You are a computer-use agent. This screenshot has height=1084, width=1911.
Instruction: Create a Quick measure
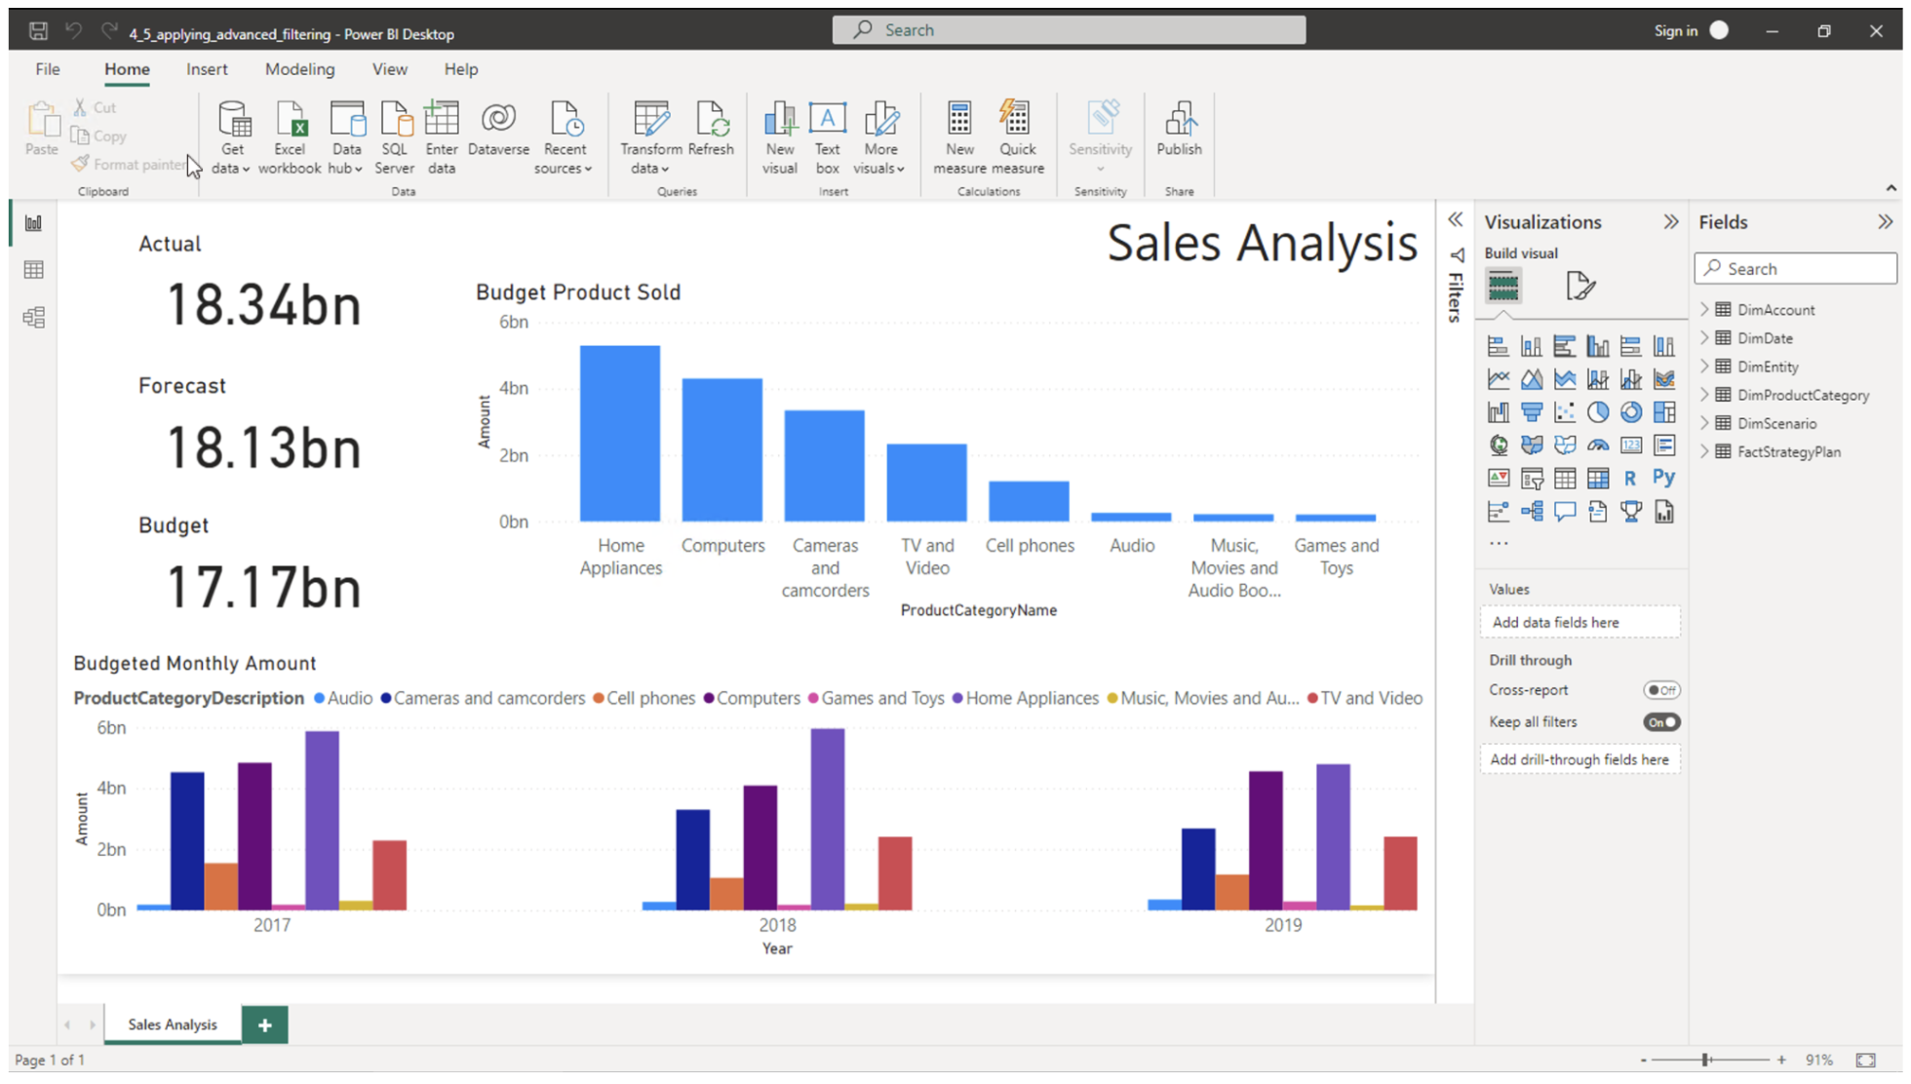click(1017, 137)
